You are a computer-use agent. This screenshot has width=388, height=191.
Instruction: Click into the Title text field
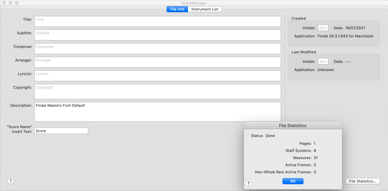coord(157,21)
